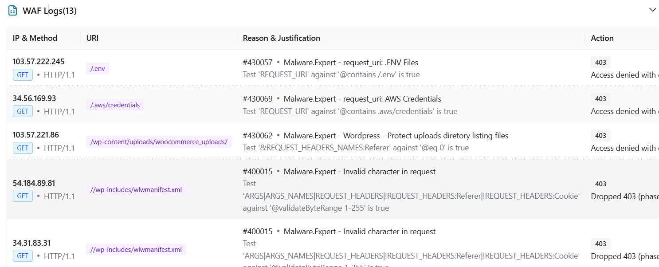The width and height of the screenshot is (659, 267).
Task: Collapse the WAF Logs section chevron
Action: point(652,10)
